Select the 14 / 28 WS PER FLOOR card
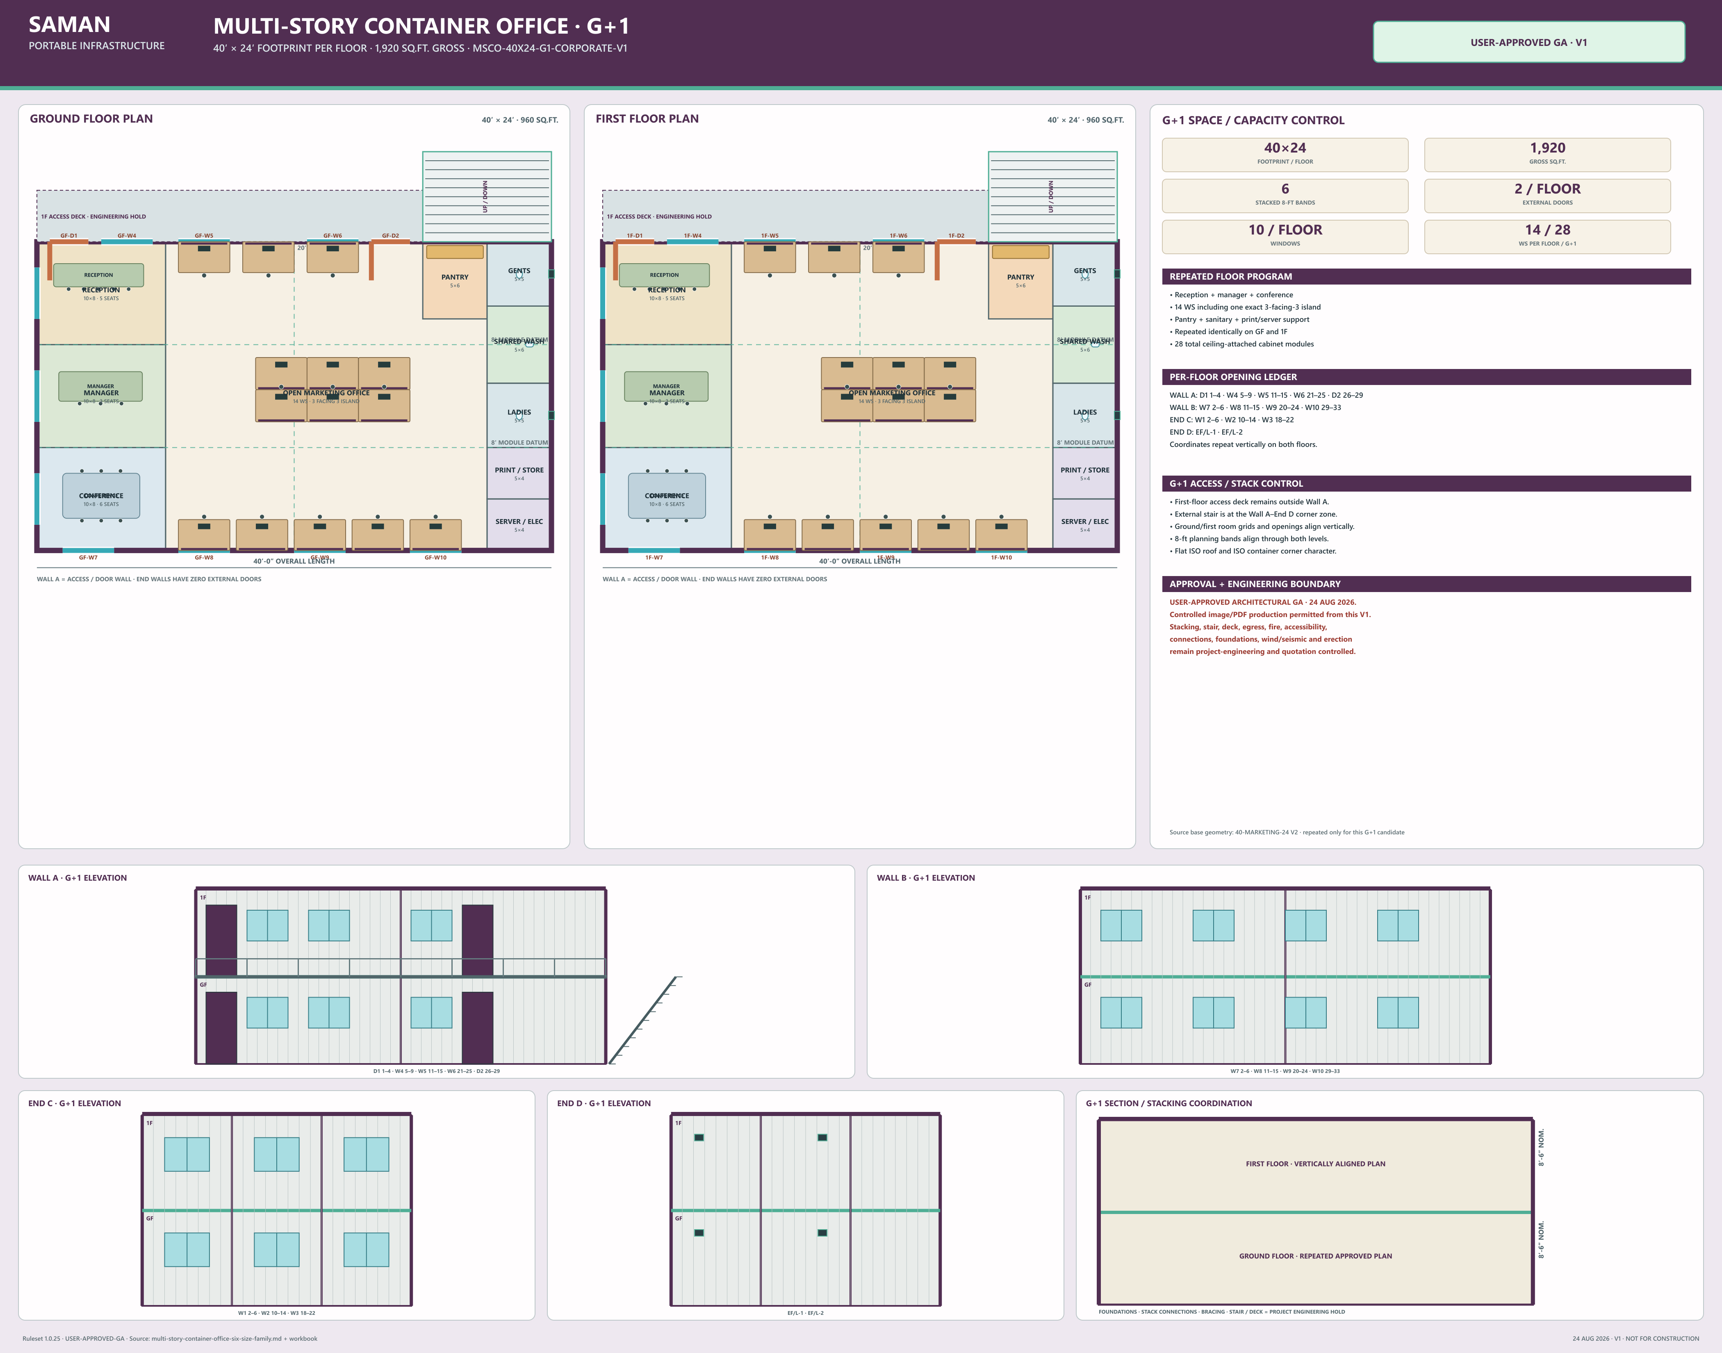 (x=1547, y=237)
